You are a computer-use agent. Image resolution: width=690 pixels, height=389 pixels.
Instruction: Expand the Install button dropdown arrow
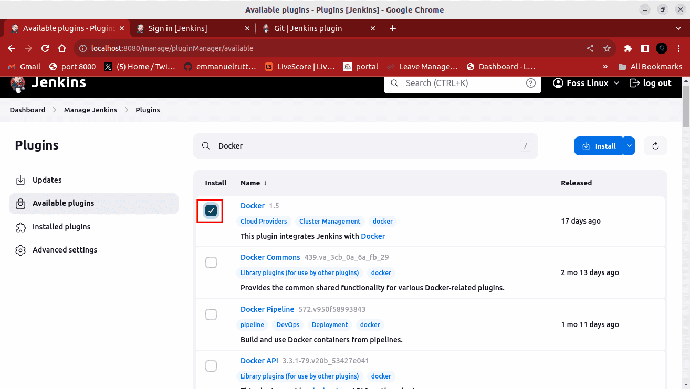pyautogui.click(x=629, y=146)
